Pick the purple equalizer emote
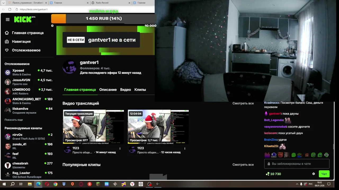Image resolution: width=339 pixels, height=190 pixels. tap(267, 155)
